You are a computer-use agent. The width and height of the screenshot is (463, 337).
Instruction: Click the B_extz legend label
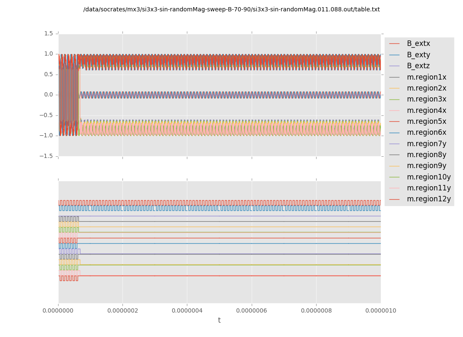[x=418, y=66]
